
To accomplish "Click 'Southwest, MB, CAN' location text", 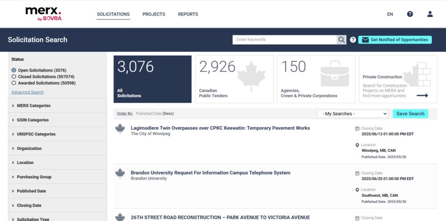I will pos(380,196).
